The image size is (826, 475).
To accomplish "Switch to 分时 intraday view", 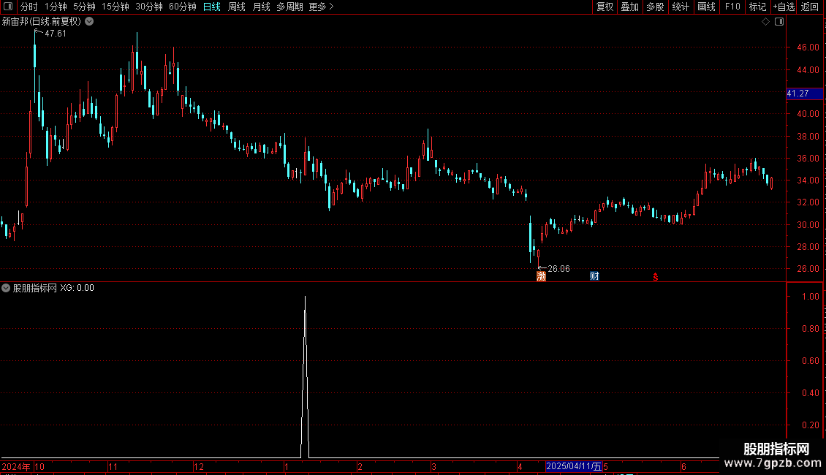I will pyautogui.click(x=29, y=7).
